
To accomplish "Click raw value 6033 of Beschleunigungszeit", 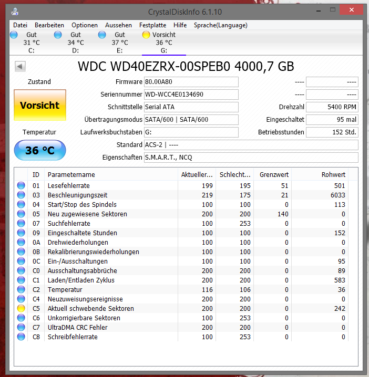I will [x=337, y=195].
